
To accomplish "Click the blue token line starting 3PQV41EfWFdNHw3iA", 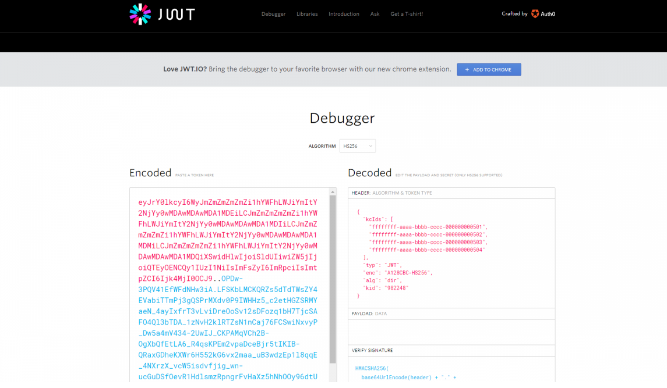I will (228, 290).
